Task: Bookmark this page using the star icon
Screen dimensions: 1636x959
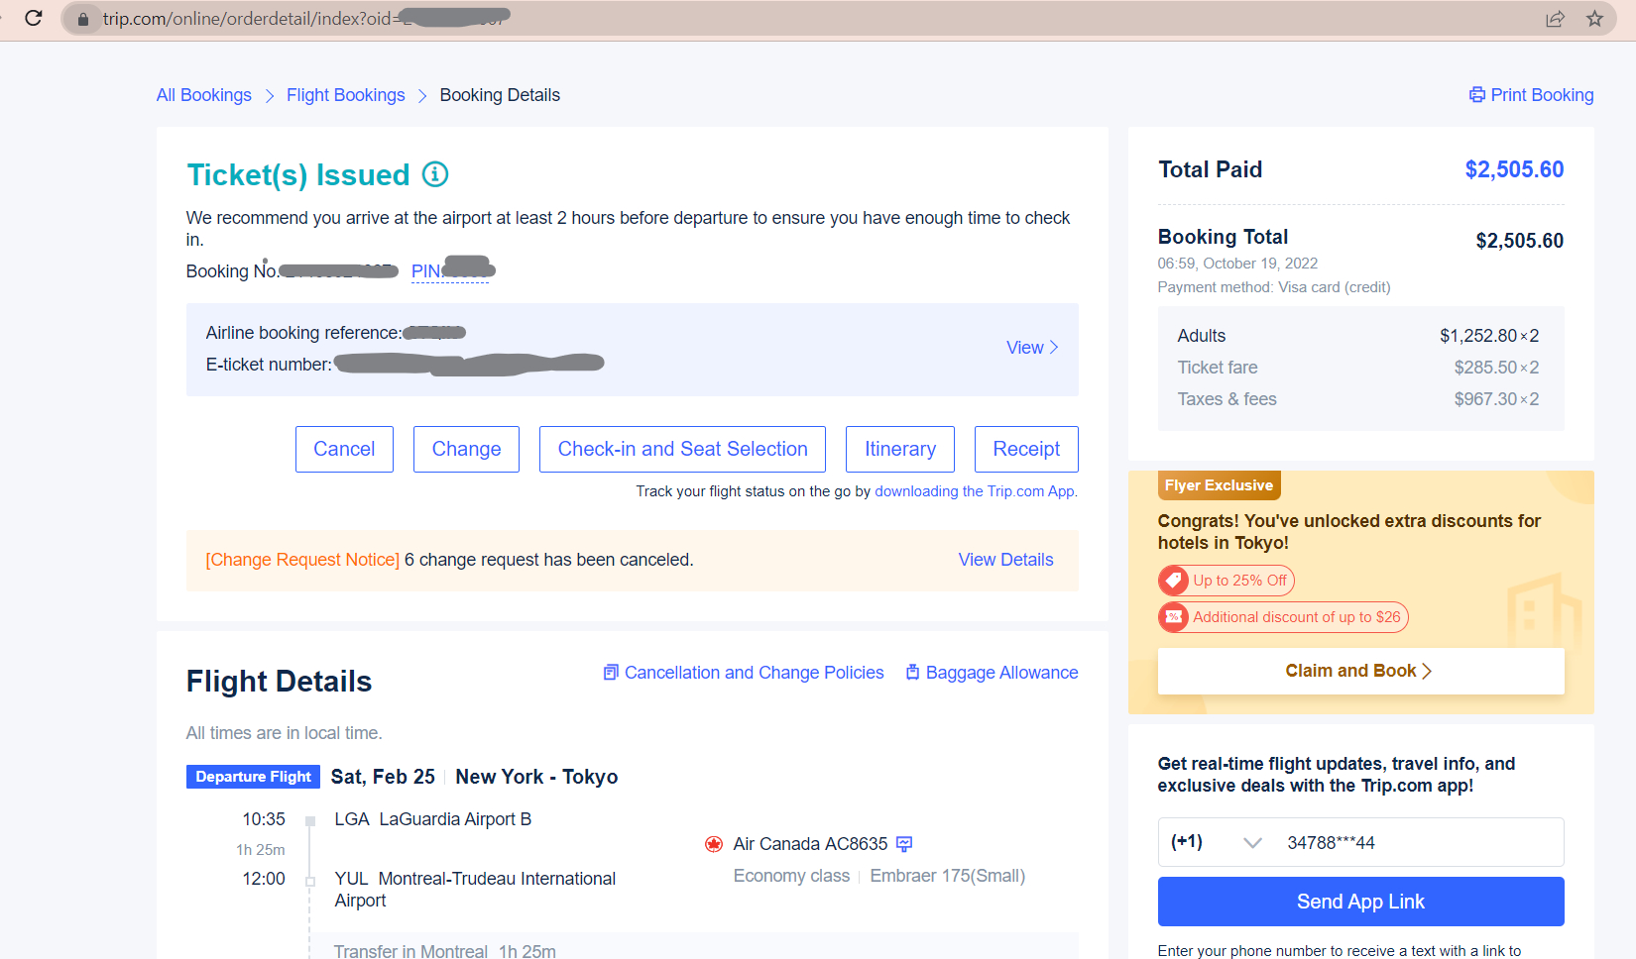Action: (1595, 18)
